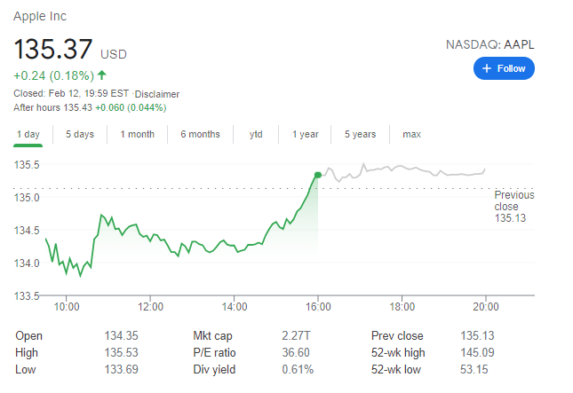Select the max range tab
573x393 pixels.
click(x=411, y=134)
